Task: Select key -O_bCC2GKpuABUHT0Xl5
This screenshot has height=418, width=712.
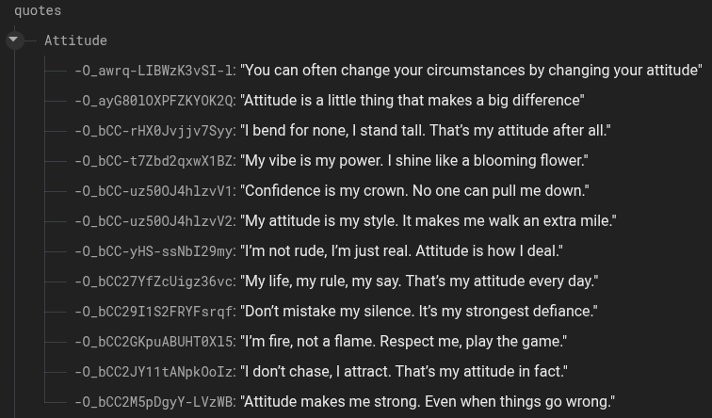Action: coord(154,342)
